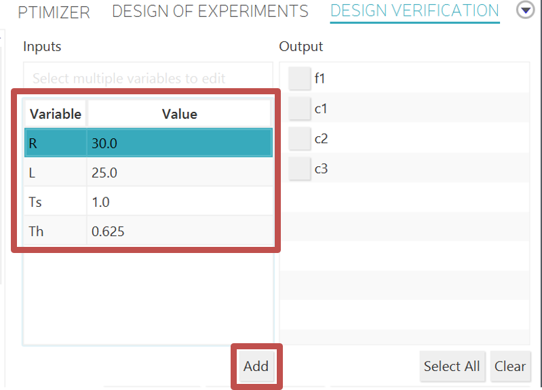The width and height of the screenshot is (542, 390).
Task: Click the 'Select multiple variables to edit' field
Action: click(148, 79)
